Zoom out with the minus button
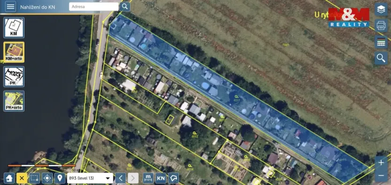Image resolution: width=391 pixels, height=185 pixels. (x=381, y=176)
